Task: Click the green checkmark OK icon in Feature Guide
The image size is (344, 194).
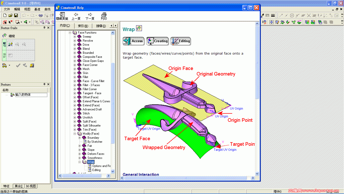Action: (x=18, y=65)
